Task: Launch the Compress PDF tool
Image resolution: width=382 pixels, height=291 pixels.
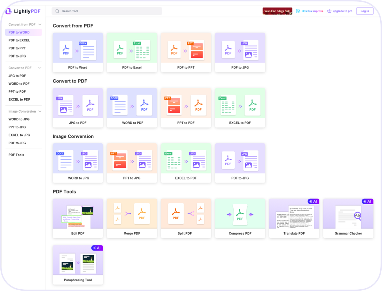Action: click(240, 218)
